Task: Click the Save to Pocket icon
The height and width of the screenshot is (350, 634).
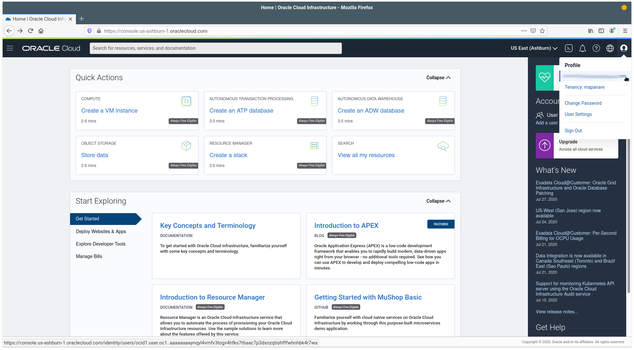Action: [533, 31]
